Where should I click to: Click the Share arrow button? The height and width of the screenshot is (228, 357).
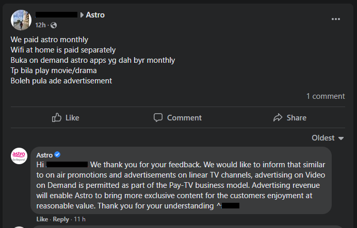click(x=289, y=118)
